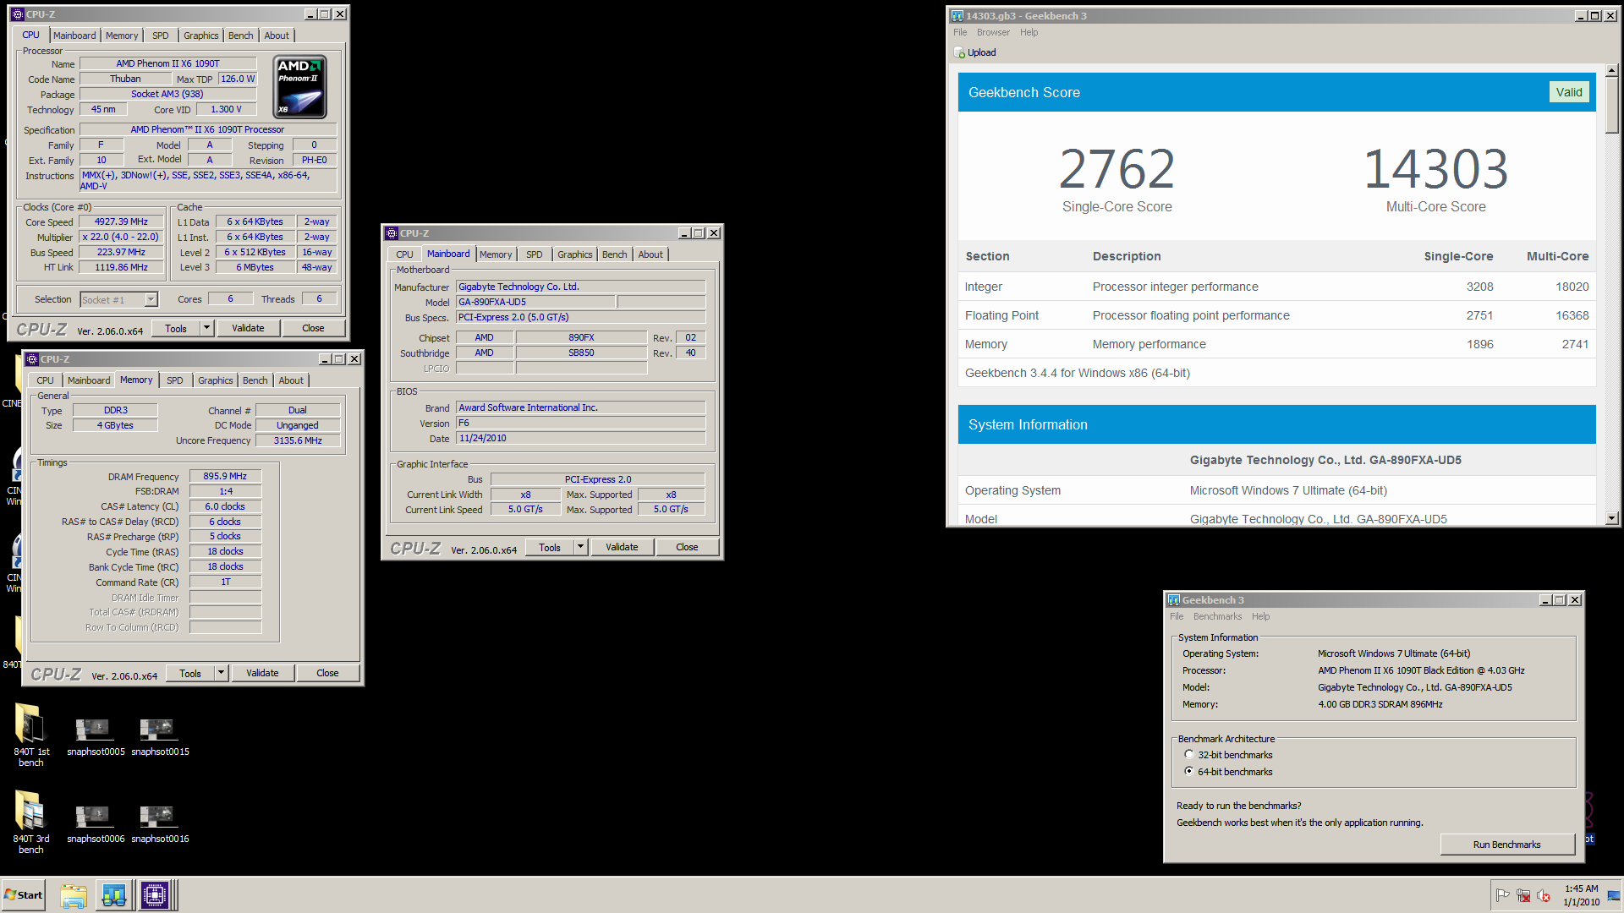Expand Tools dropdown arrow in CPU-Z Memory window
Image resolution: width=1624 pixels, height=913 pixels.
221,673
